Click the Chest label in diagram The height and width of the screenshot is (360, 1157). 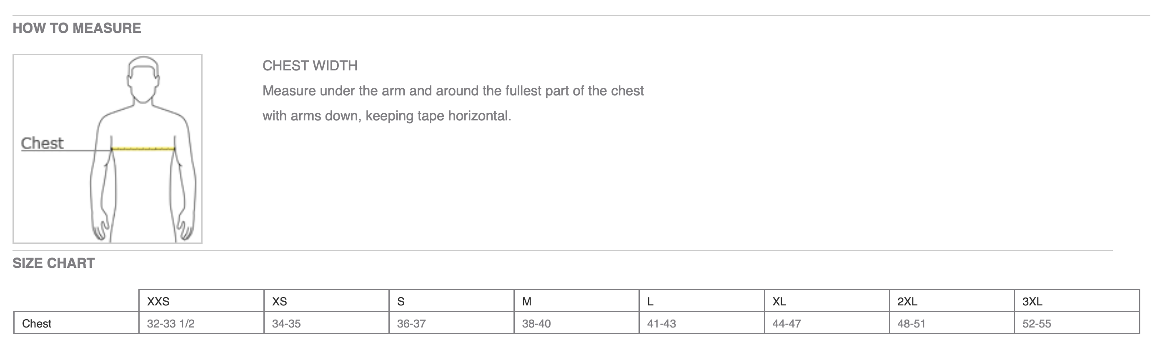[x=42, y=143]
